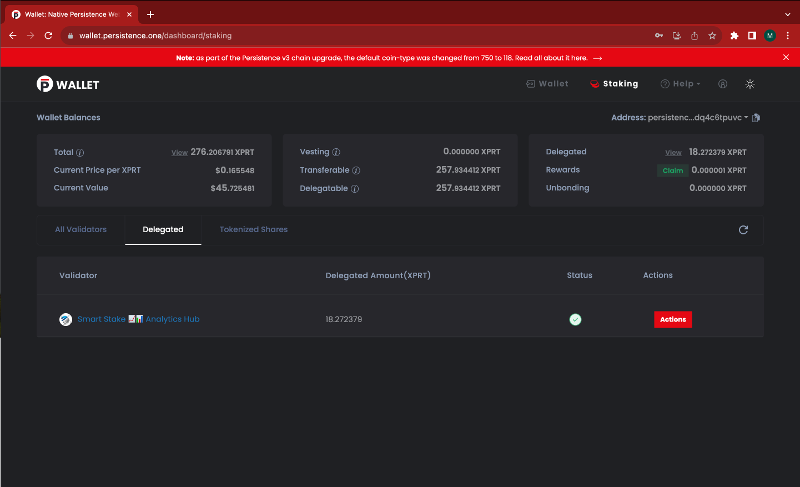The height and width of the screenshot is (487, 800).
Task: Click the Delegatable info icon
Action: [355, 189]
